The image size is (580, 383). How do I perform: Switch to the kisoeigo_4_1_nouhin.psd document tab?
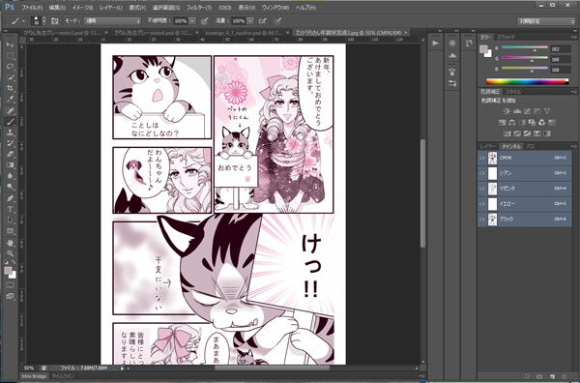[x=246, y=33]
